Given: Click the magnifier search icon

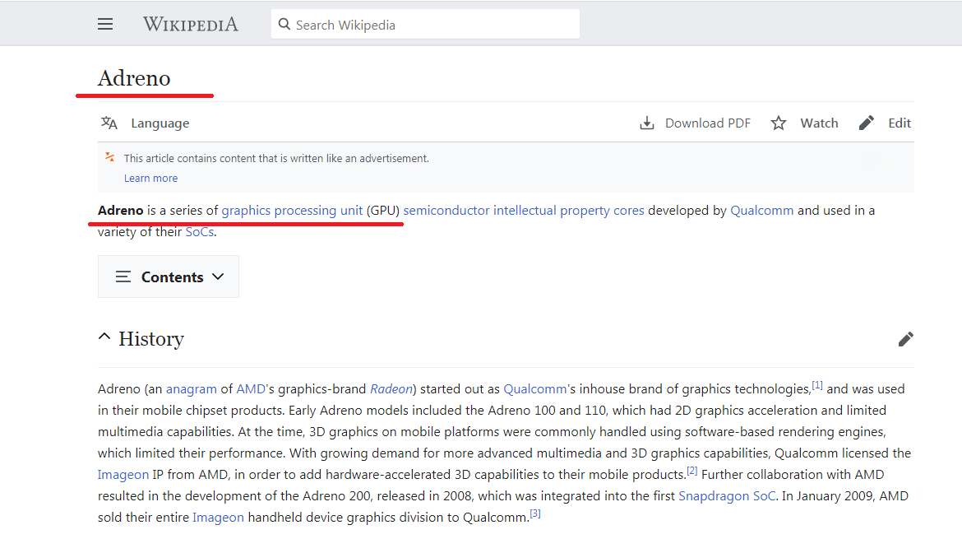Looking at the screenshot, I should (x=284, y=25).
